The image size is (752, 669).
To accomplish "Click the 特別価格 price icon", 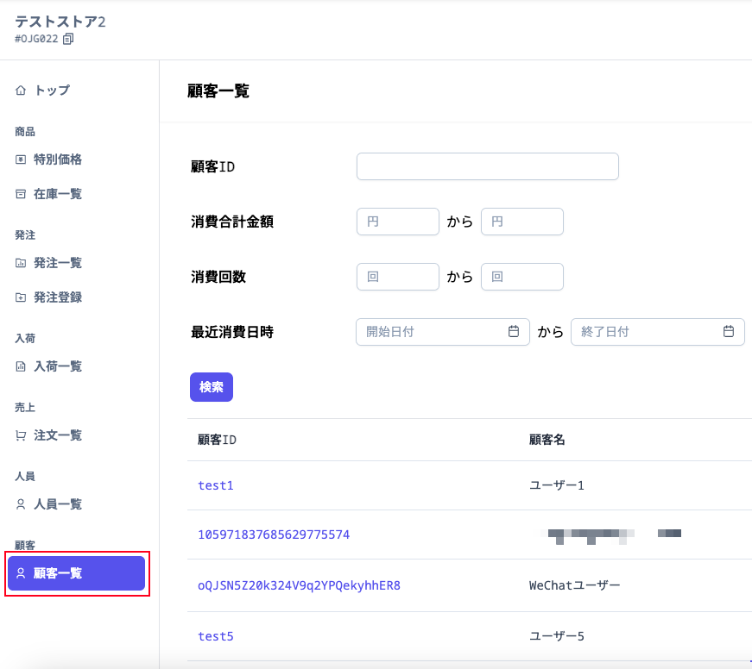I will pos(21,159).
